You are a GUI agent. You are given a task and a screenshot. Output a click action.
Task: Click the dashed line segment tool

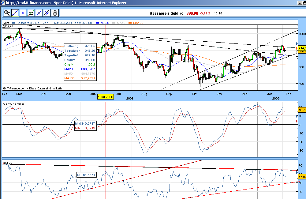click(39, 13)
